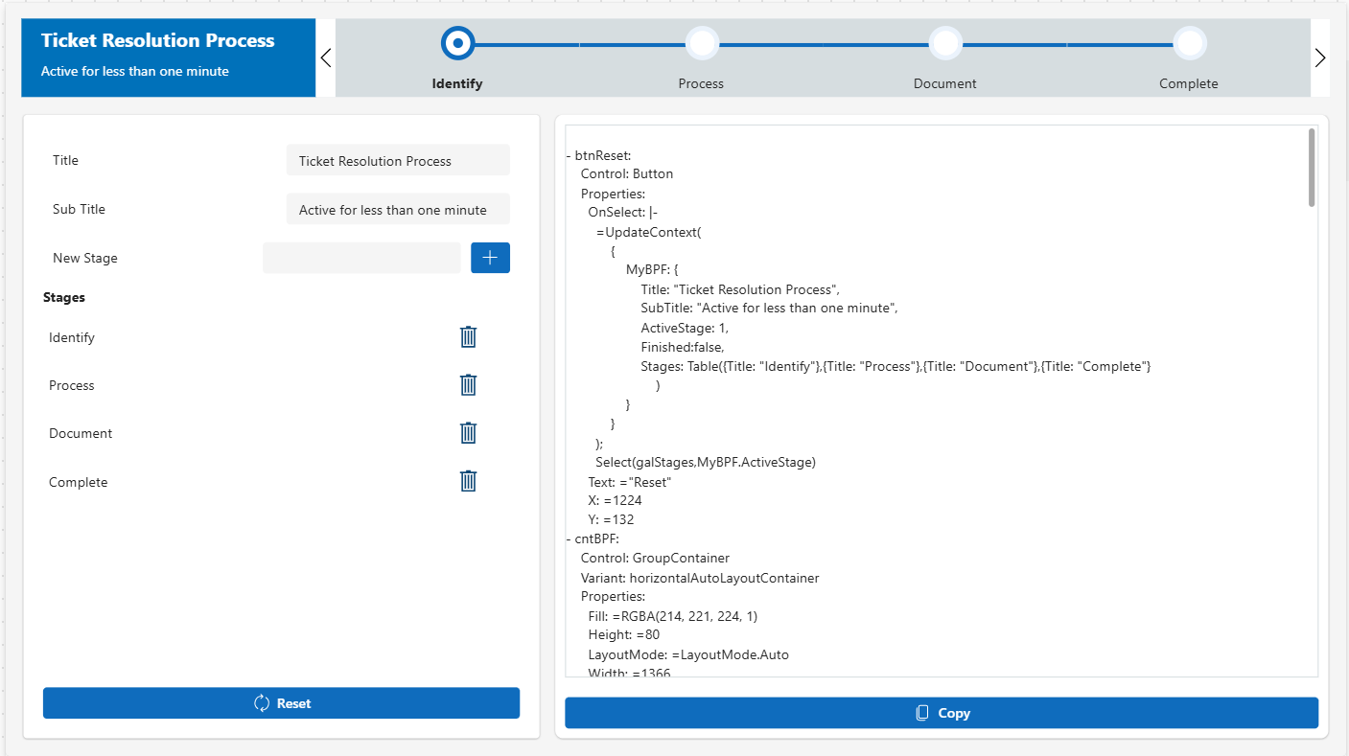Image resolution: width=1349 pixels, height=756 pixels.
Task: Click the 'Y: =132' code line
Action: (611, 520)
